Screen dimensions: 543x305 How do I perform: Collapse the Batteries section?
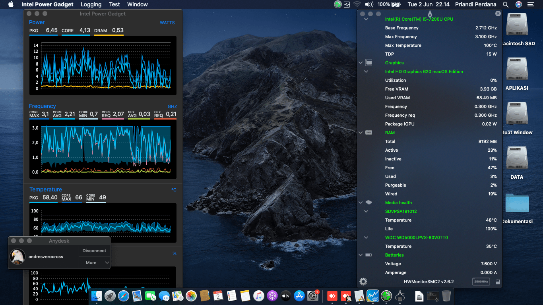tap(361, 255)
